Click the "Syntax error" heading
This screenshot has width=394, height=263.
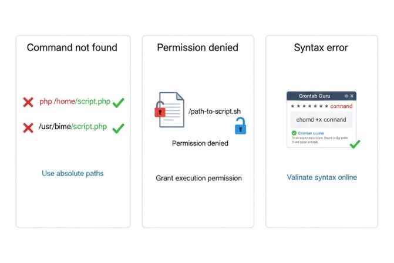pos(321,48)
